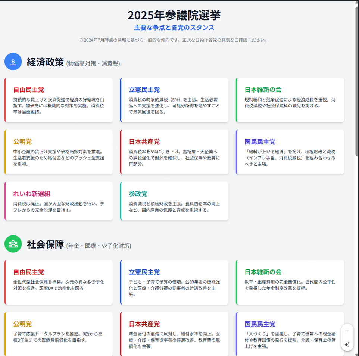This screenshot has height=356, width=359.
Task: Click the six-dot grip handle on floating widget
Action: click(x=347, y=331)
